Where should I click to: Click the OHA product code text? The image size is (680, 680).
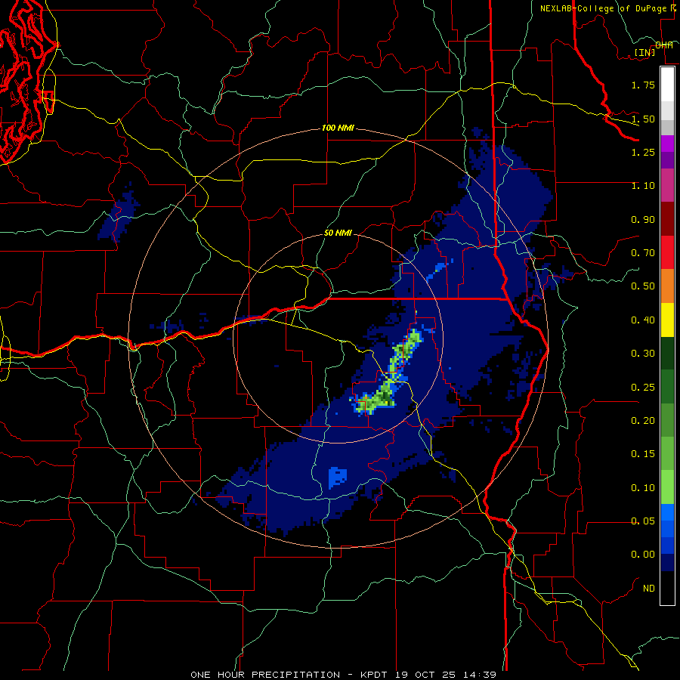coord(664,45)
